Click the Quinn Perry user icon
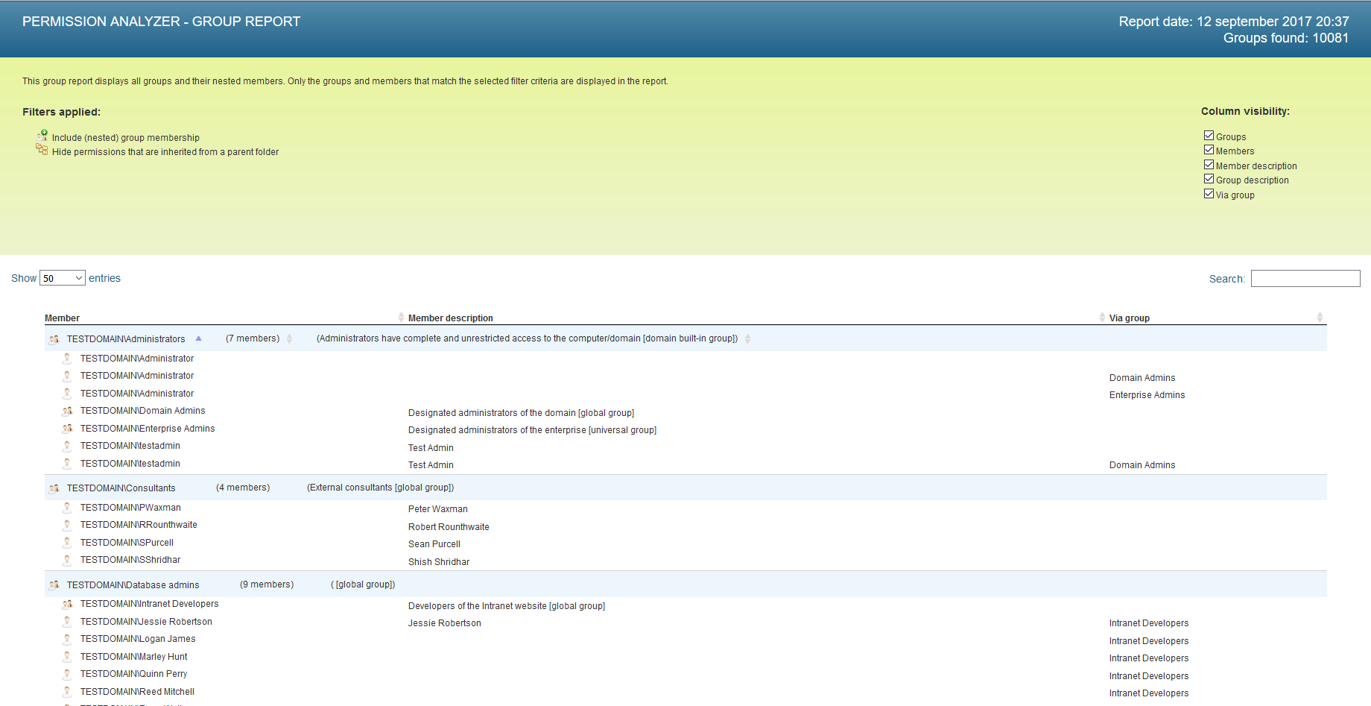The width and height of the screenshot is (1371, 706). point(67,674)
